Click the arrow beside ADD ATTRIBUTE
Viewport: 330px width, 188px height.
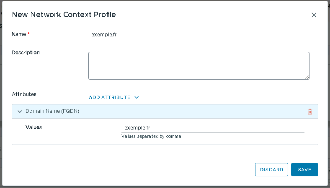point(137,97)
